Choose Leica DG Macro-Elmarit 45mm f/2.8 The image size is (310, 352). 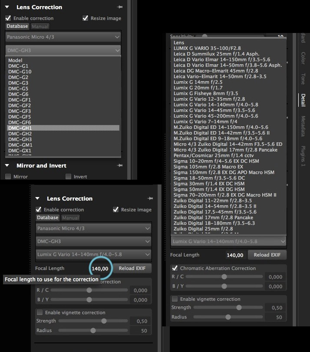(x=229, y=71)
